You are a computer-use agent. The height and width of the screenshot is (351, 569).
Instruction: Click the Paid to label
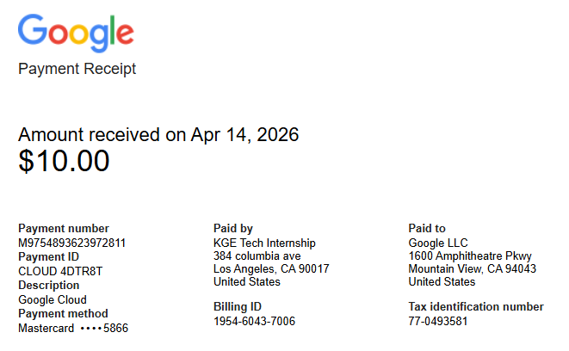coord(427,228)
